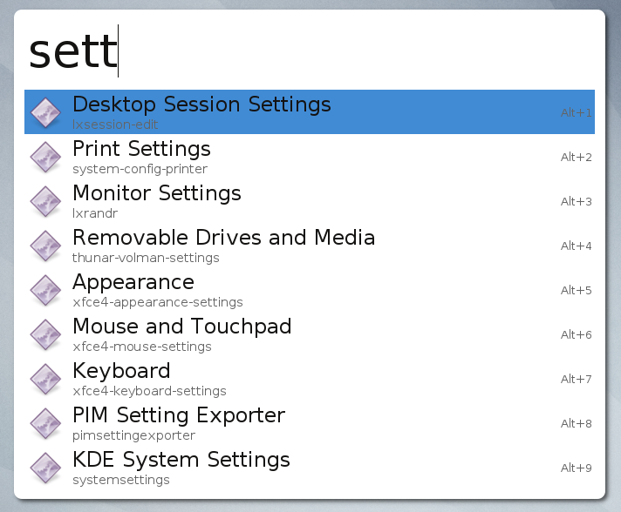Click the icon next to Print Settings
This screenshot has width=621, height=512.
tap(45, 157)
